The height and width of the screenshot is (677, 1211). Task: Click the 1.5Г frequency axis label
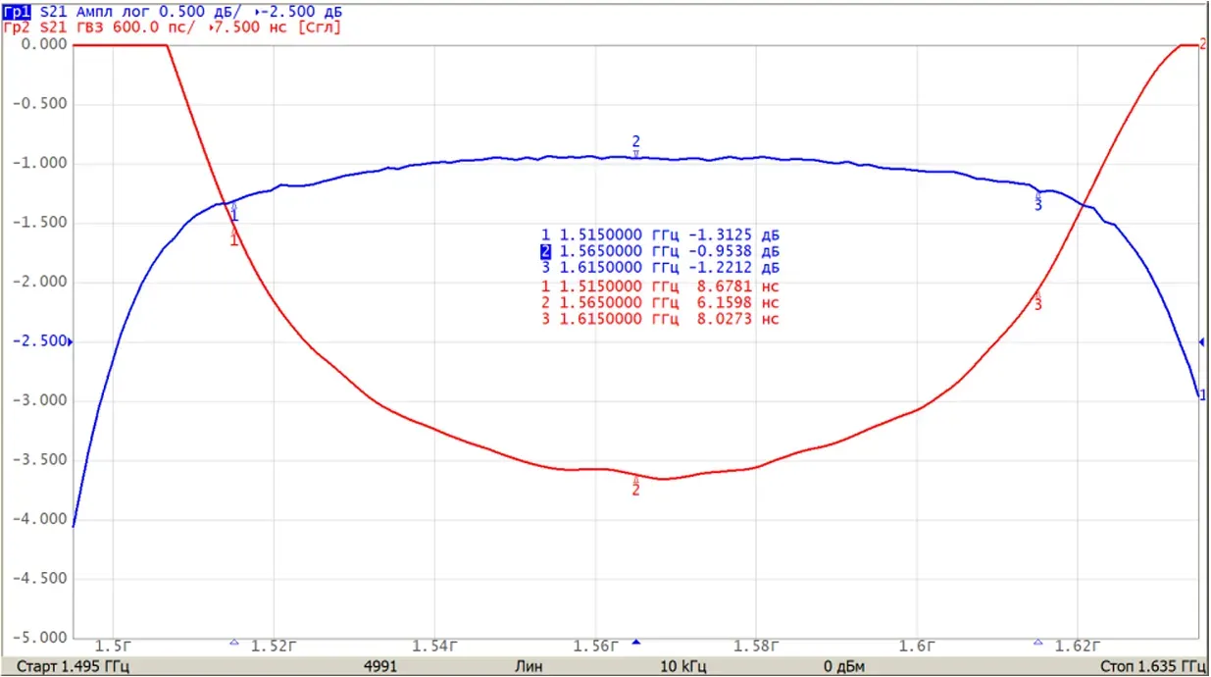[x=114, y=646]
